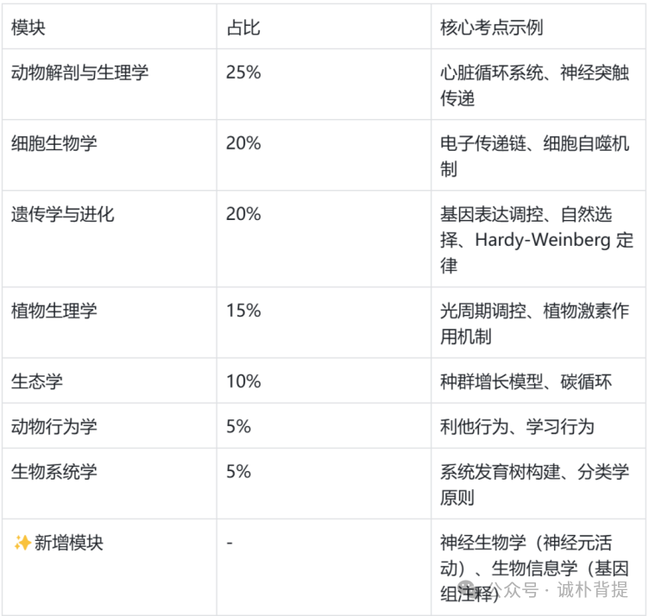Viewport: 649px width, 616px height.
Task: Click the 15% percentage cell
Action: (243, 311)
